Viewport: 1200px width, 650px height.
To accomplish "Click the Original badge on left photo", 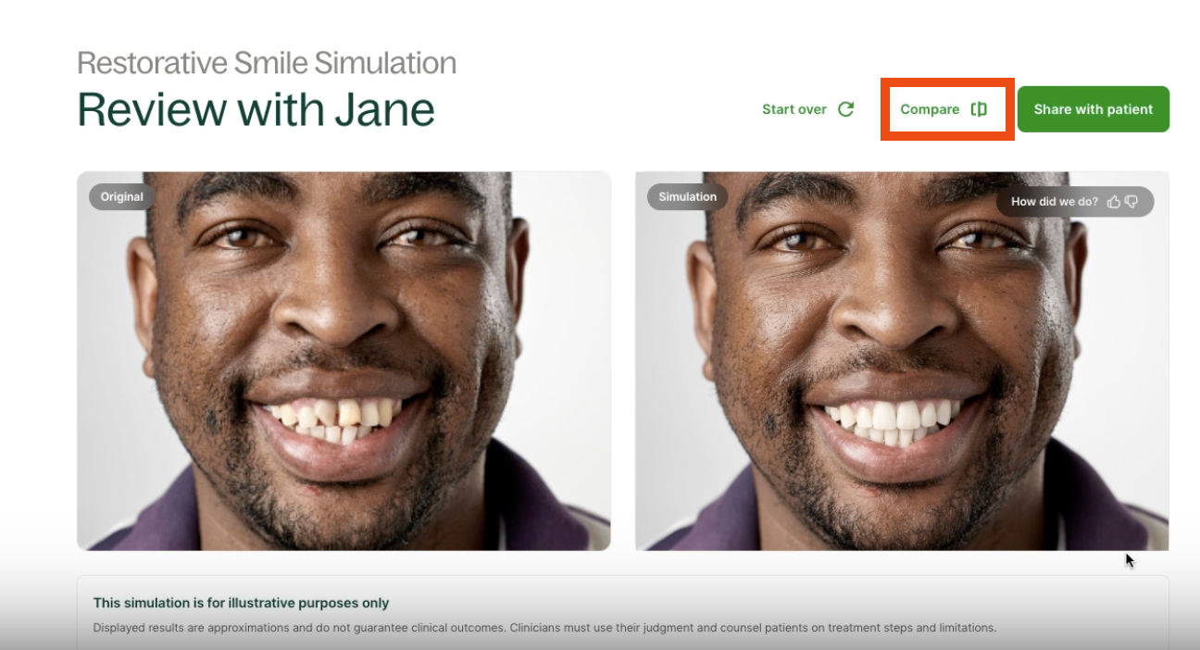I will click(x=122, y=197).
